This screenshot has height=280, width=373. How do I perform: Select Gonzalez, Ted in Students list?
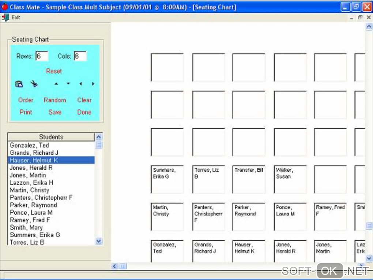click(x=51, y=145)
